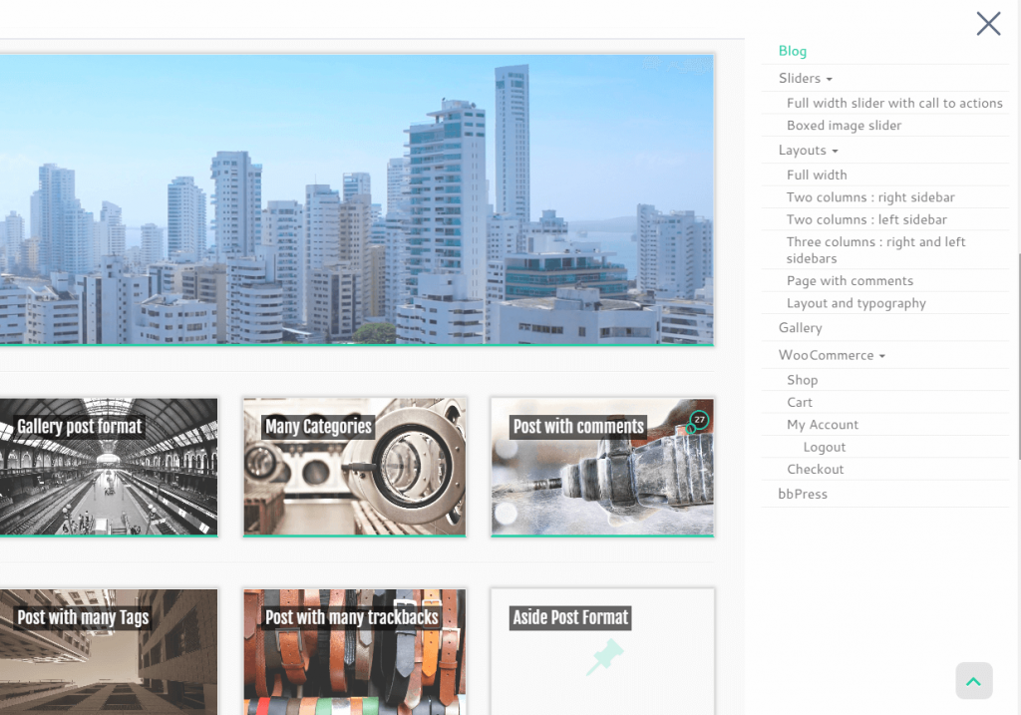Viewport: 1021px width, 715px height.
Task: Go to Page with comments
Action: [x=850, y=280]
